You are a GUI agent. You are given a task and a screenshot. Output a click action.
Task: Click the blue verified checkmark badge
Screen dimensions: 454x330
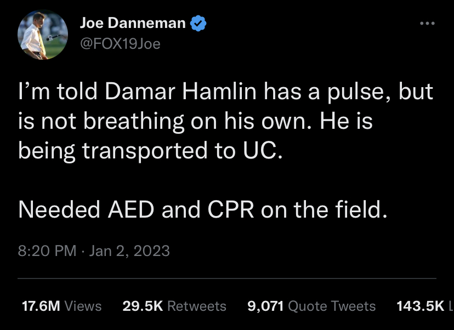198,23
